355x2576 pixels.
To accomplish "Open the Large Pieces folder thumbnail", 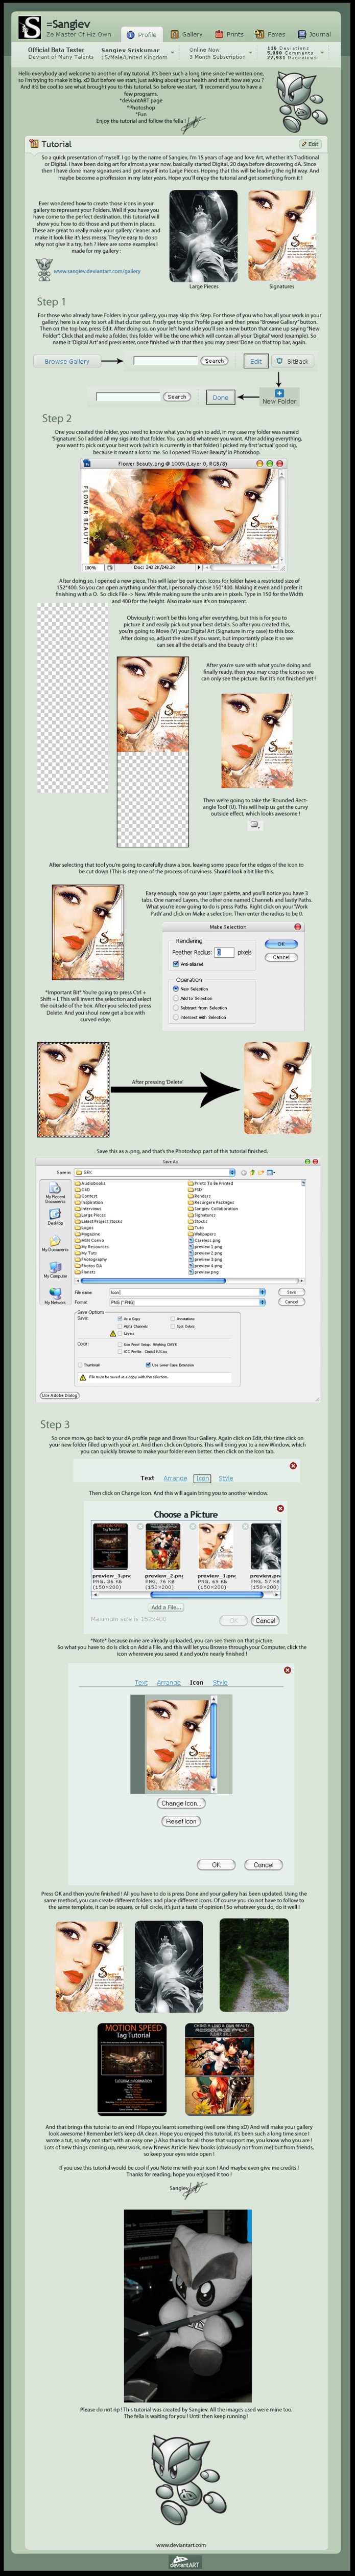I will pyautogui.click(x=202, y=236).
